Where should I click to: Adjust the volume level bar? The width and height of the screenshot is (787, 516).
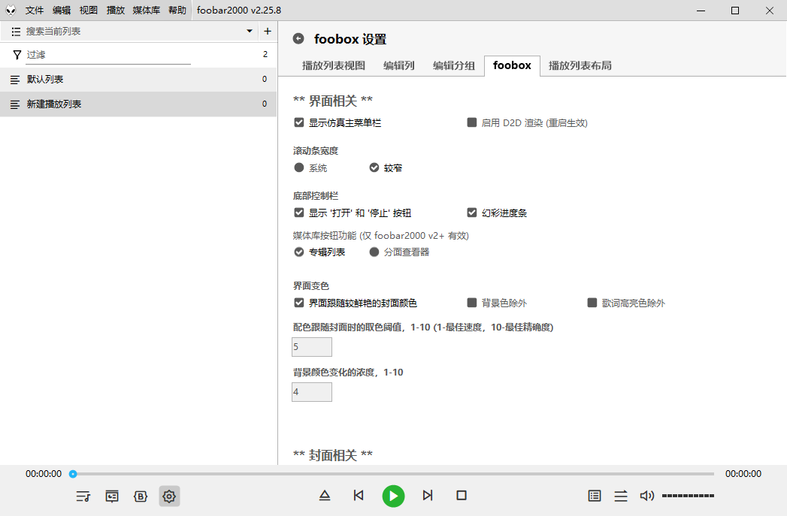tap(688, 496)
